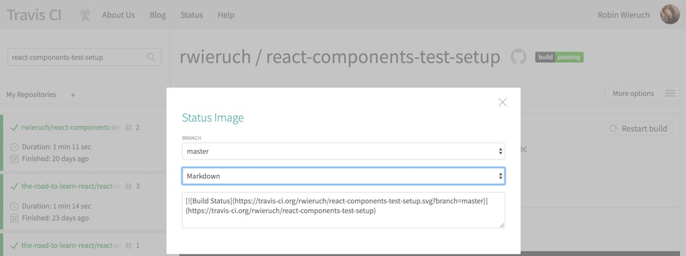Click the Build Status markdown text area
This screenshot has height=256, width=686.
pyautogui.click(x=344, y=210)
